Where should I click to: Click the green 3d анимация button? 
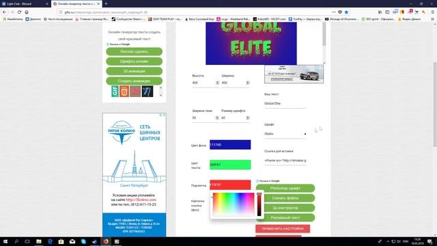(134, 71)
